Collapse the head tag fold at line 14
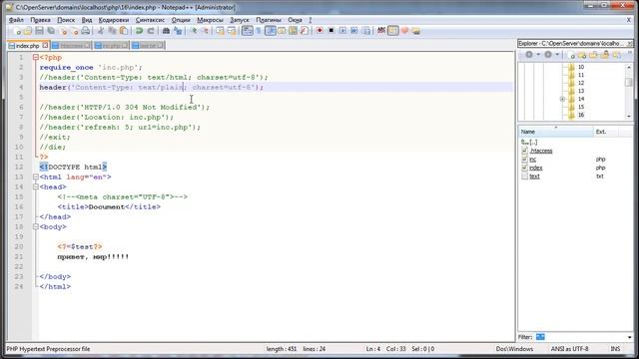639x359 pixels. tap(36, 186)
